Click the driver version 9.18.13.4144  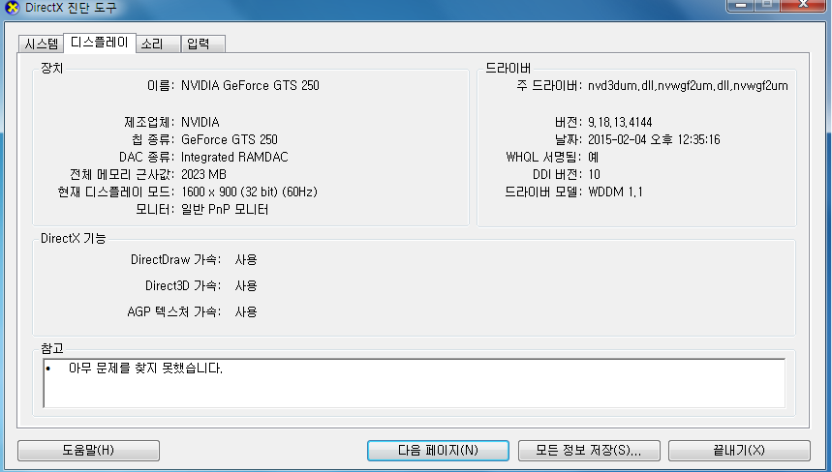pos(620,123)
